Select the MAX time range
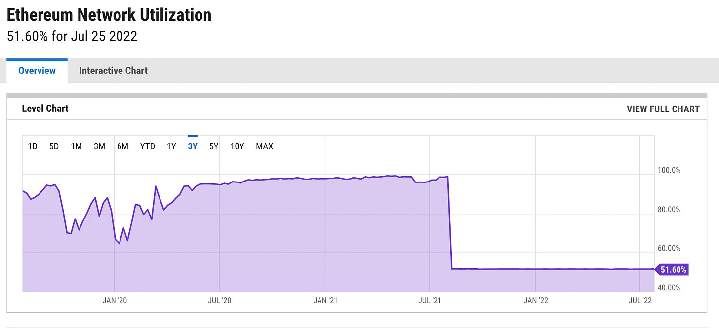This screenshot has height=328, width=719. pos(264,146)
